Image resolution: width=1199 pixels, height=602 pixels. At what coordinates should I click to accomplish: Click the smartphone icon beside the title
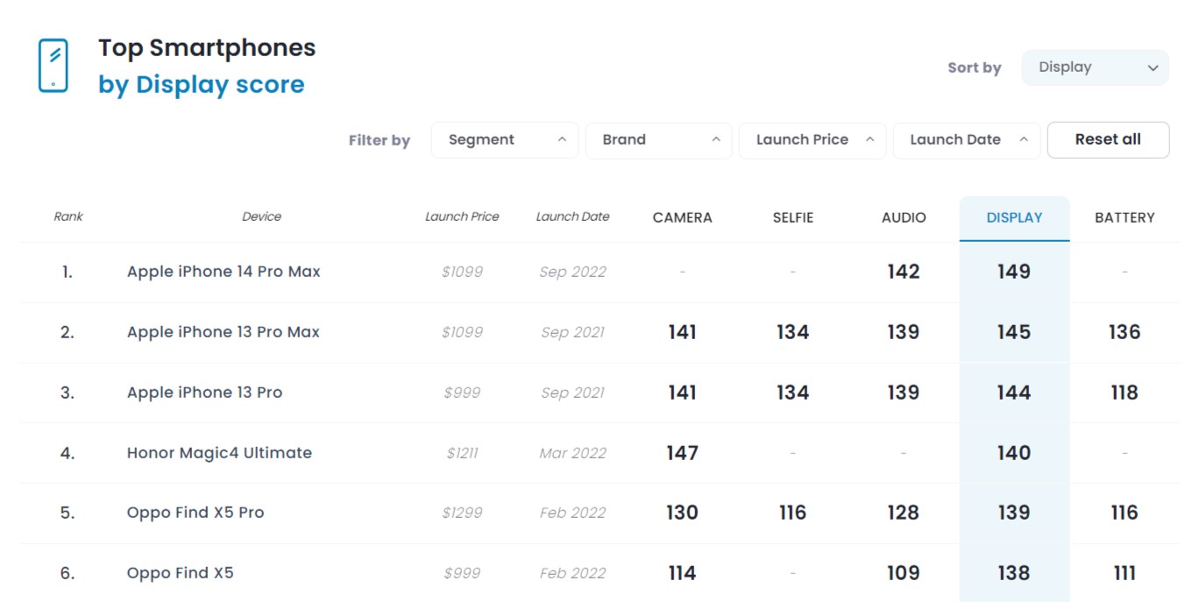pos(53,65)
